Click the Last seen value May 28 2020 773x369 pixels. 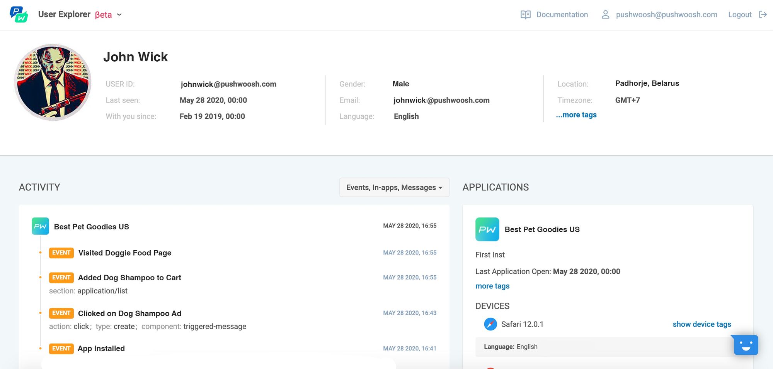[213, 100]
